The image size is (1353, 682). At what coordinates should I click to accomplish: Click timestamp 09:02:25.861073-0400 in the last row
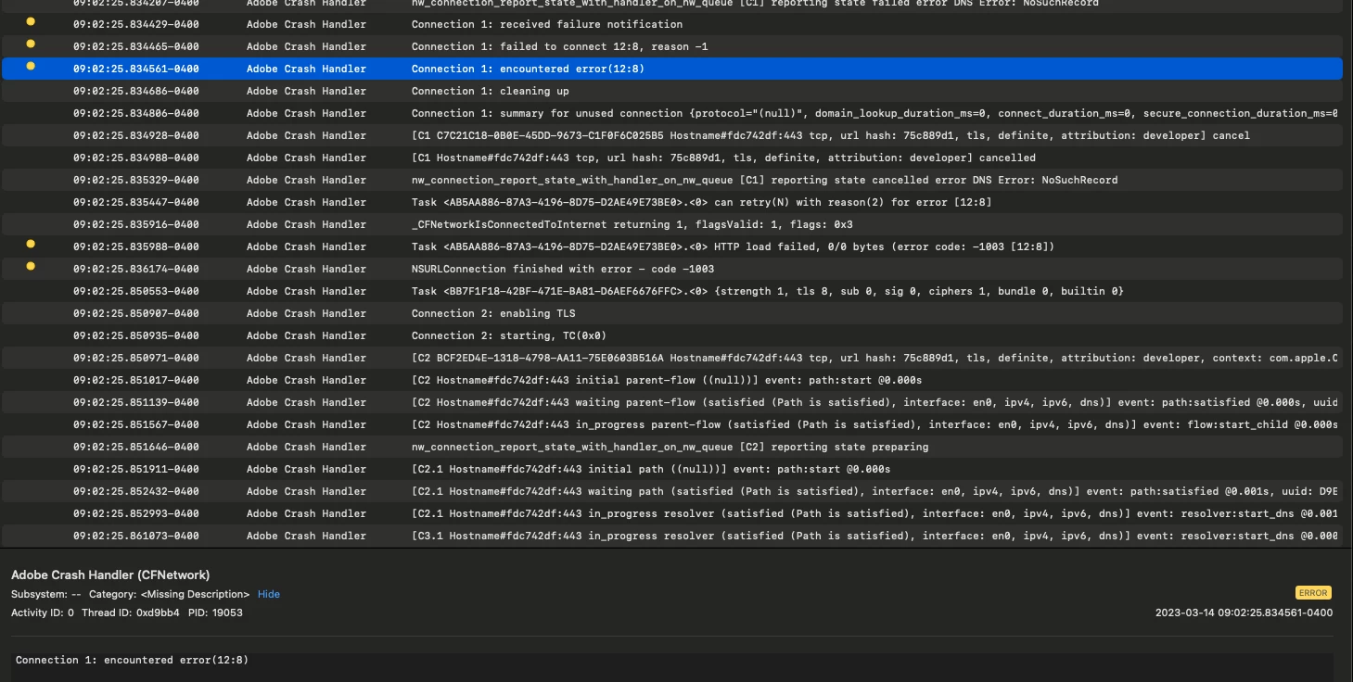[x=136, y=536]
